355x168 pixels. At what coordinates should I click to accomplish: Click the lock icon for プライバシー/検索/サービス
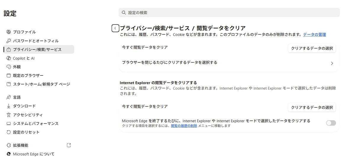point(9,49)
